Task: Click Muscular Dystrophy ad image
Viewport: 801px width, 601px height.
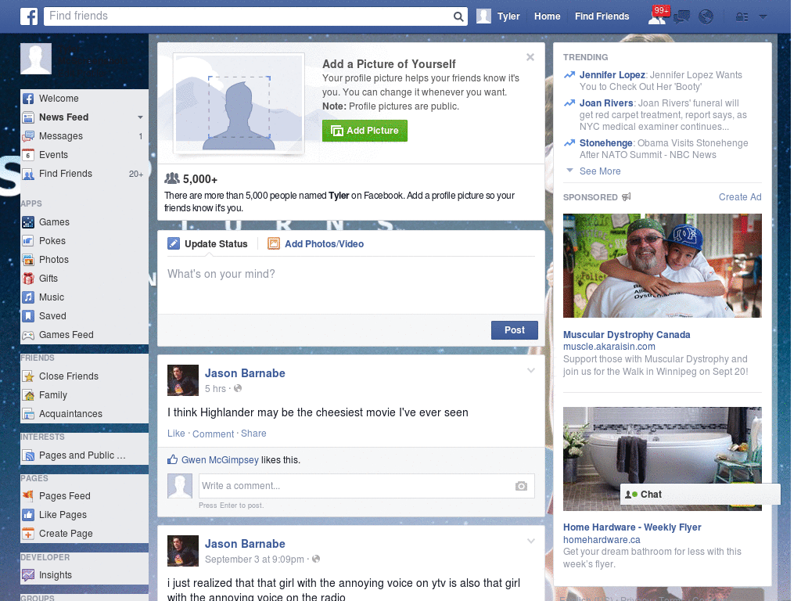Action: tap(662, 266)
